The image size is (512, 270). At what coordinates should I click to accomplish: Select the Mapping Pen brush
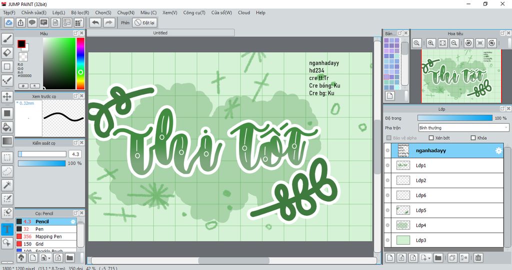pyautogui.click(x=46, y=237)
